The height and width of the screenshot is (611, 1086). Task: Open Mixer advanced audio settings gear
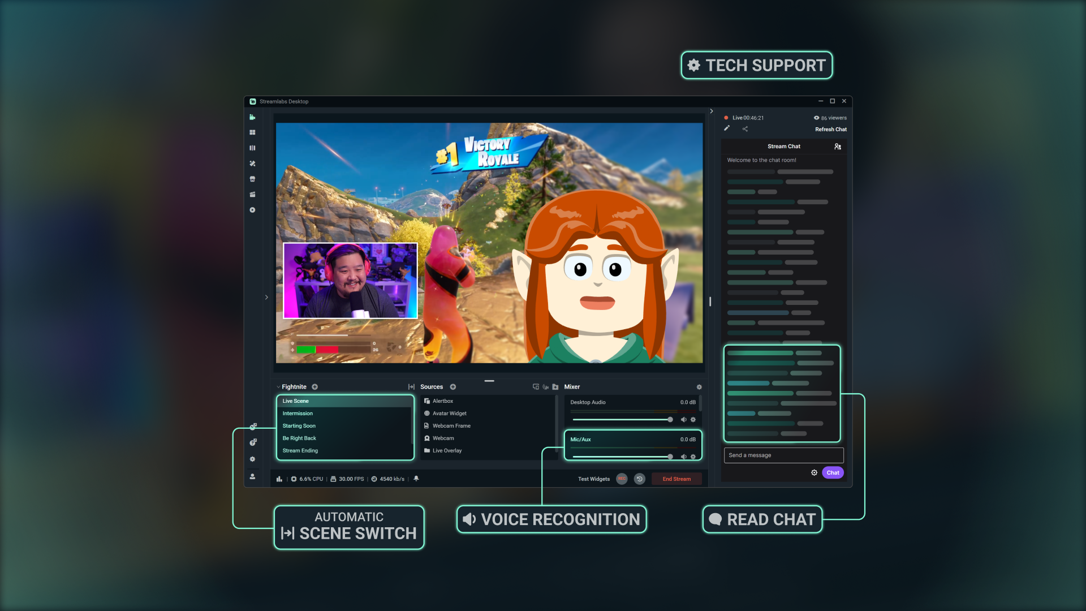click(699, 387)
